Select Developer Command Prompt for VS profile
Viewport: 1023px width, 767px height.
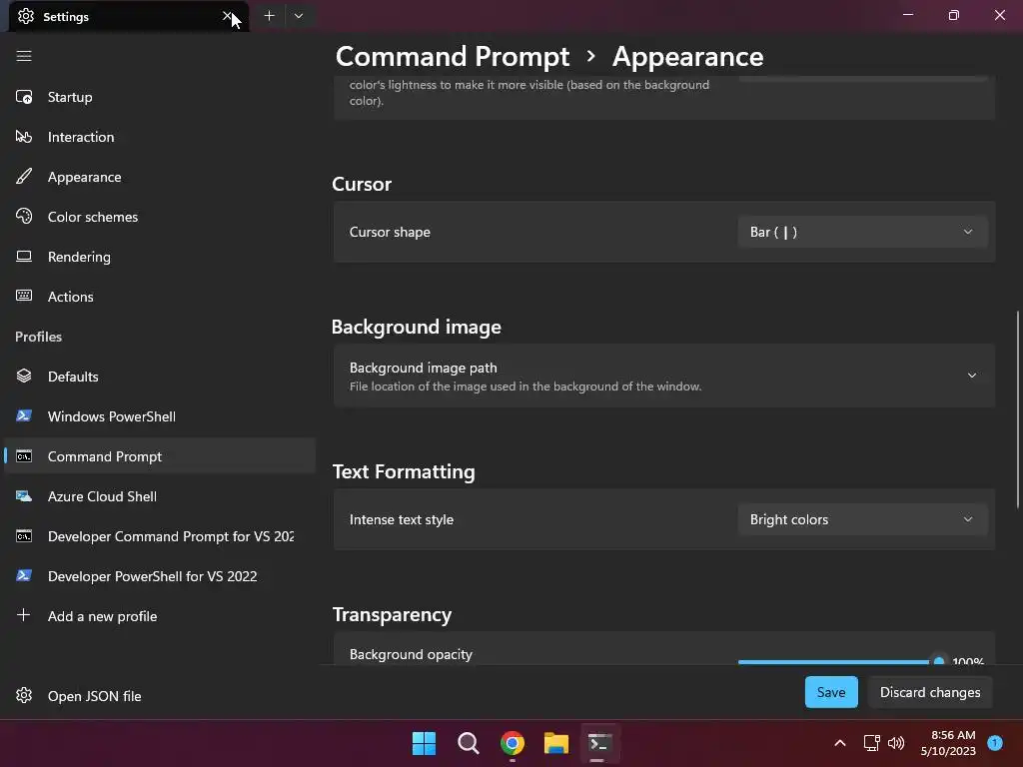pyautogui.click(x=160, y=536)
